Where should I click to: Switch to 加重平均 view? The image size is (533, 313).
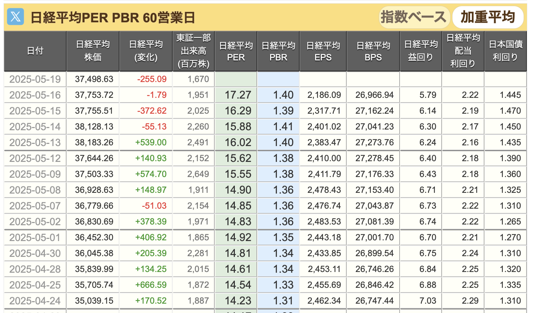(x=488, y=17)
